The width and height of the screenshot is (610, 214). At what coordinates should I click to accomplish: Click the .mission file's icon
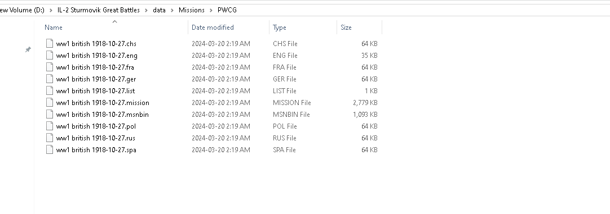pos(50,102)
